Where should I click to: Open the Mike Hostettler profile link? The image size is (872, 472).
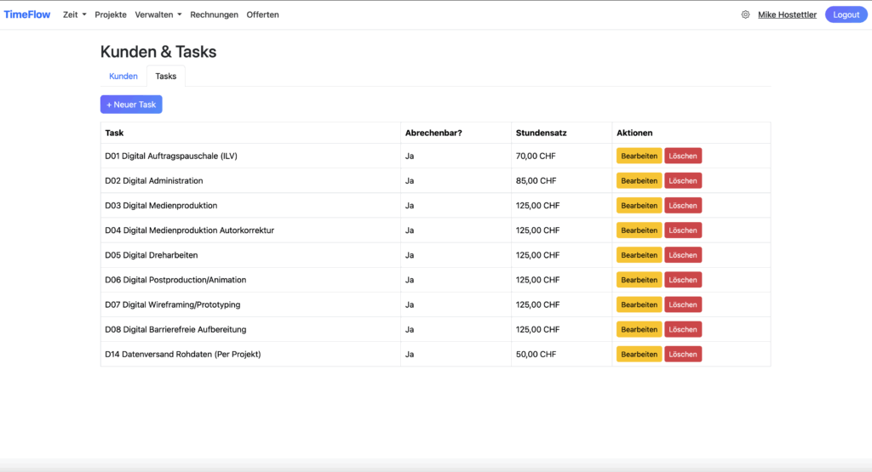[x=788, y=14]
